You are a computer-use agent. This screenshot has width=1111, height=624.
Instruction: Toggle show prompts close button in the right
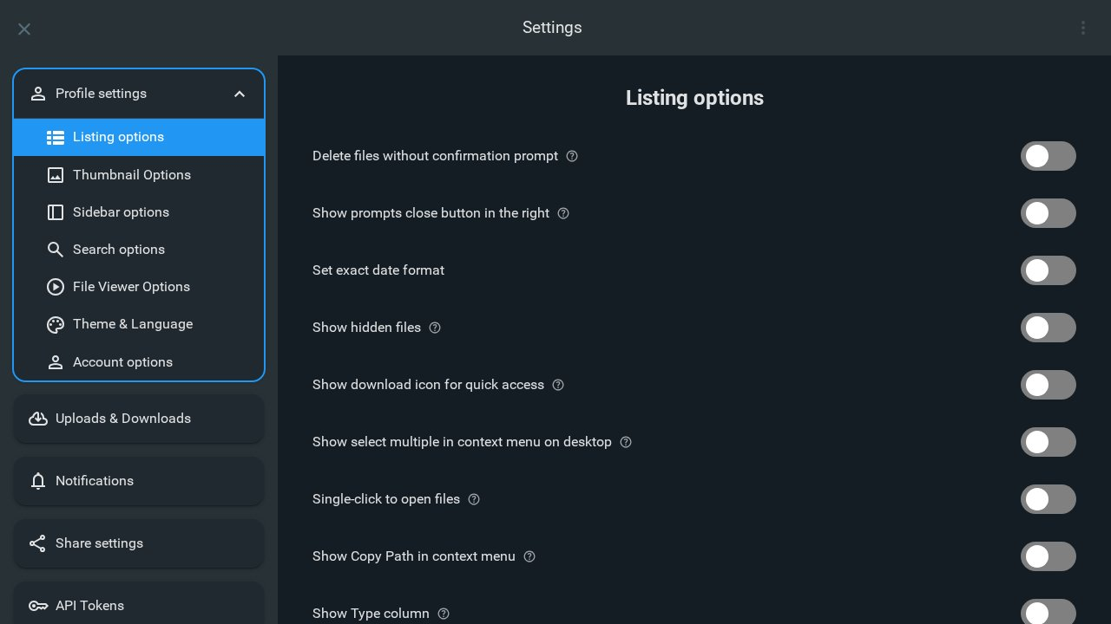[x=1049, y=213]
